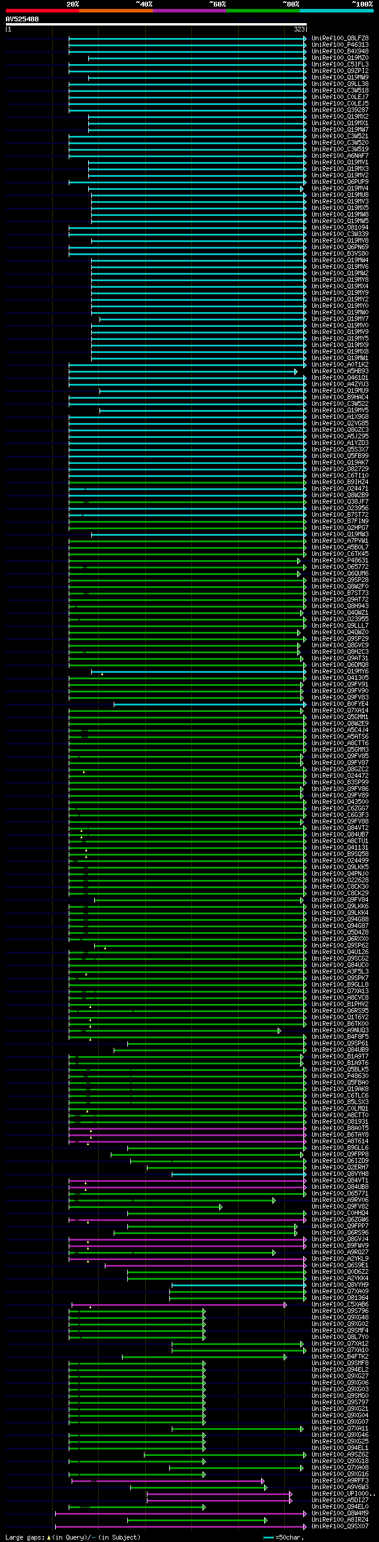Open hit UniRef100_Q8LFZ8

pyautogui.click(x=339, y=39)
